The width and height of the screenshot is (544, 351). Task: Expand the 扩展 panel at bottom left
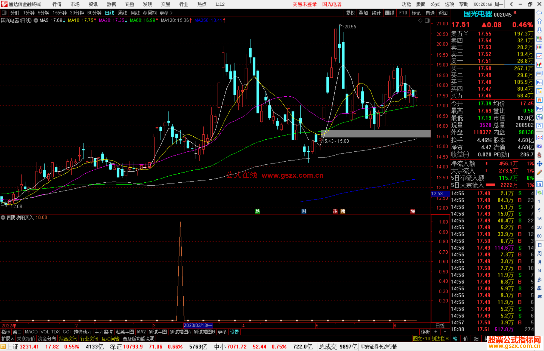[7, 339]
